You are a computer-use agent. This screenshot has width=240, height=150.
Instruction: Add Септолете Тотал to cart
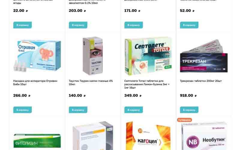pyautogui.click(x=133, y=110)
